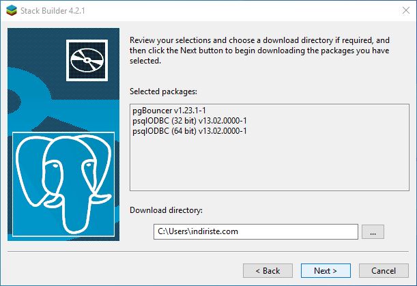Open folder browser with the ... button

(373, 231)
